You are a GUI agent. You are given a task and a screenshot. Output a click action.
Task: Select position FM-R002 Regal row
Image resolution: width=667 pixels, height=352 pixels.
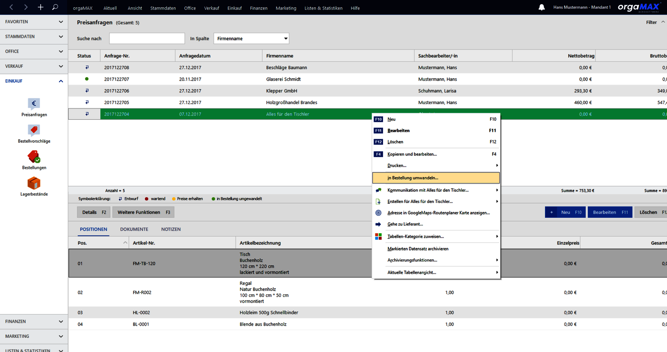(368, 292)
